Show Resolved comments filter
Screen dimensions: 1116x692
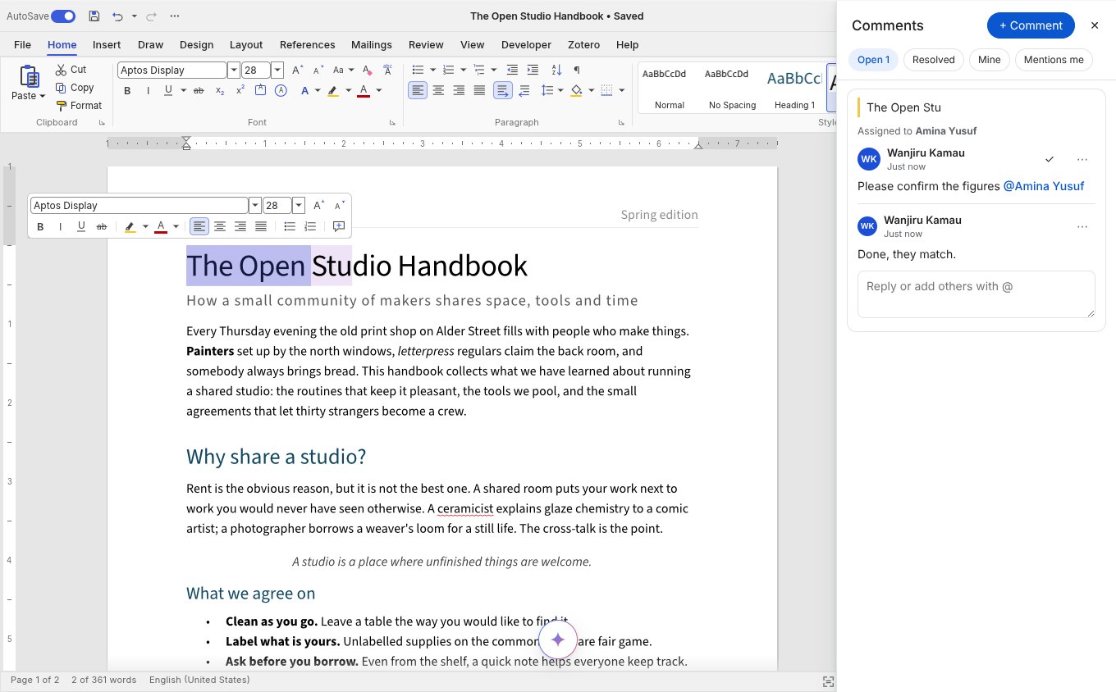(934, 60)
